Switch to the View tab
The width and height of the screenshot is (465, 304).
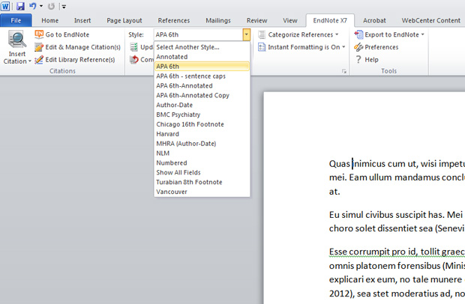click(x=290, y=20)
